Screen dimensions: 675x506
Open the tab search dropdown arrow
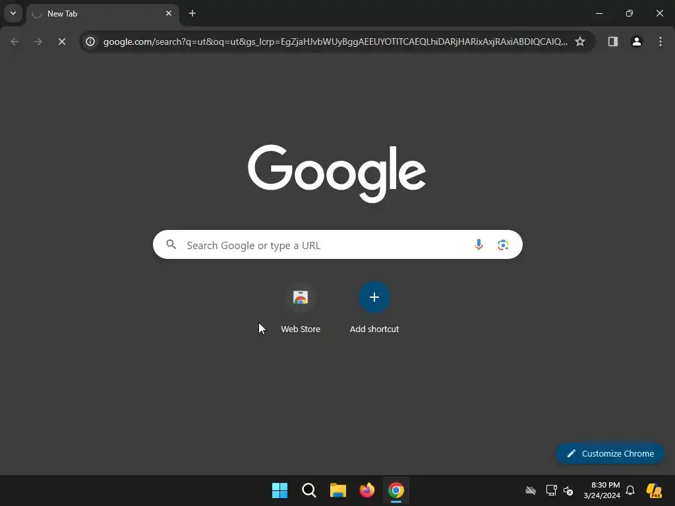click(x=13, y=13)
